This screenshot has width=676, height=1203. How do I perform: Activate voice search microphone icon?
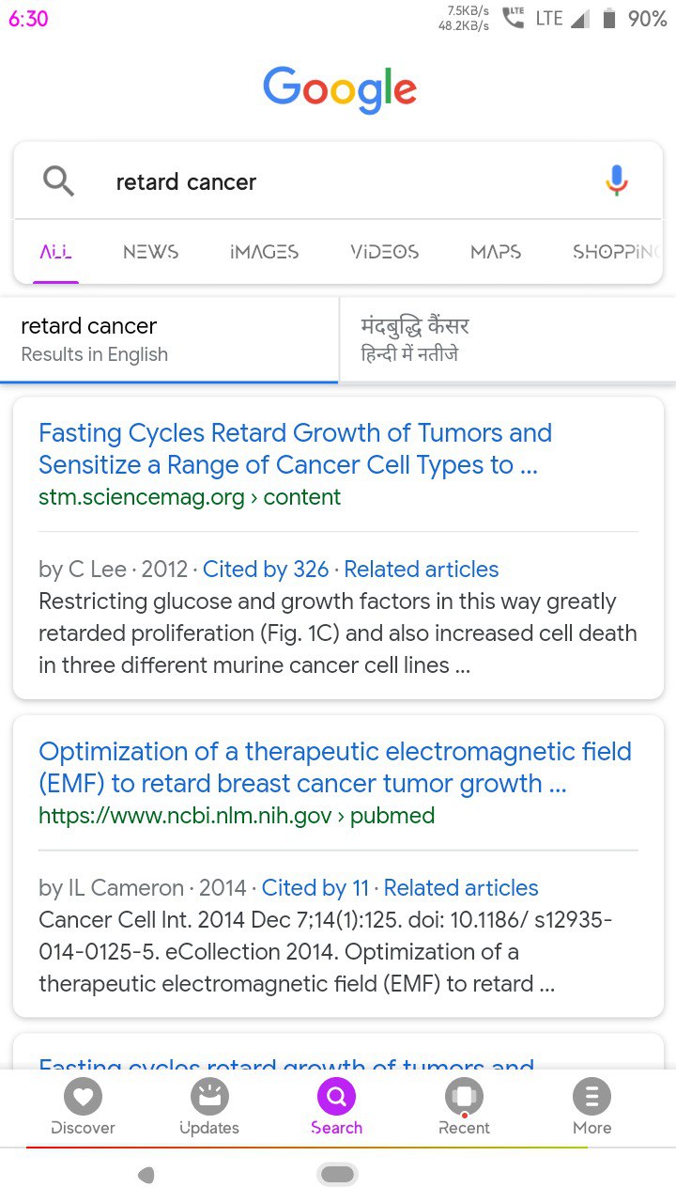click(x=616, y=180)
